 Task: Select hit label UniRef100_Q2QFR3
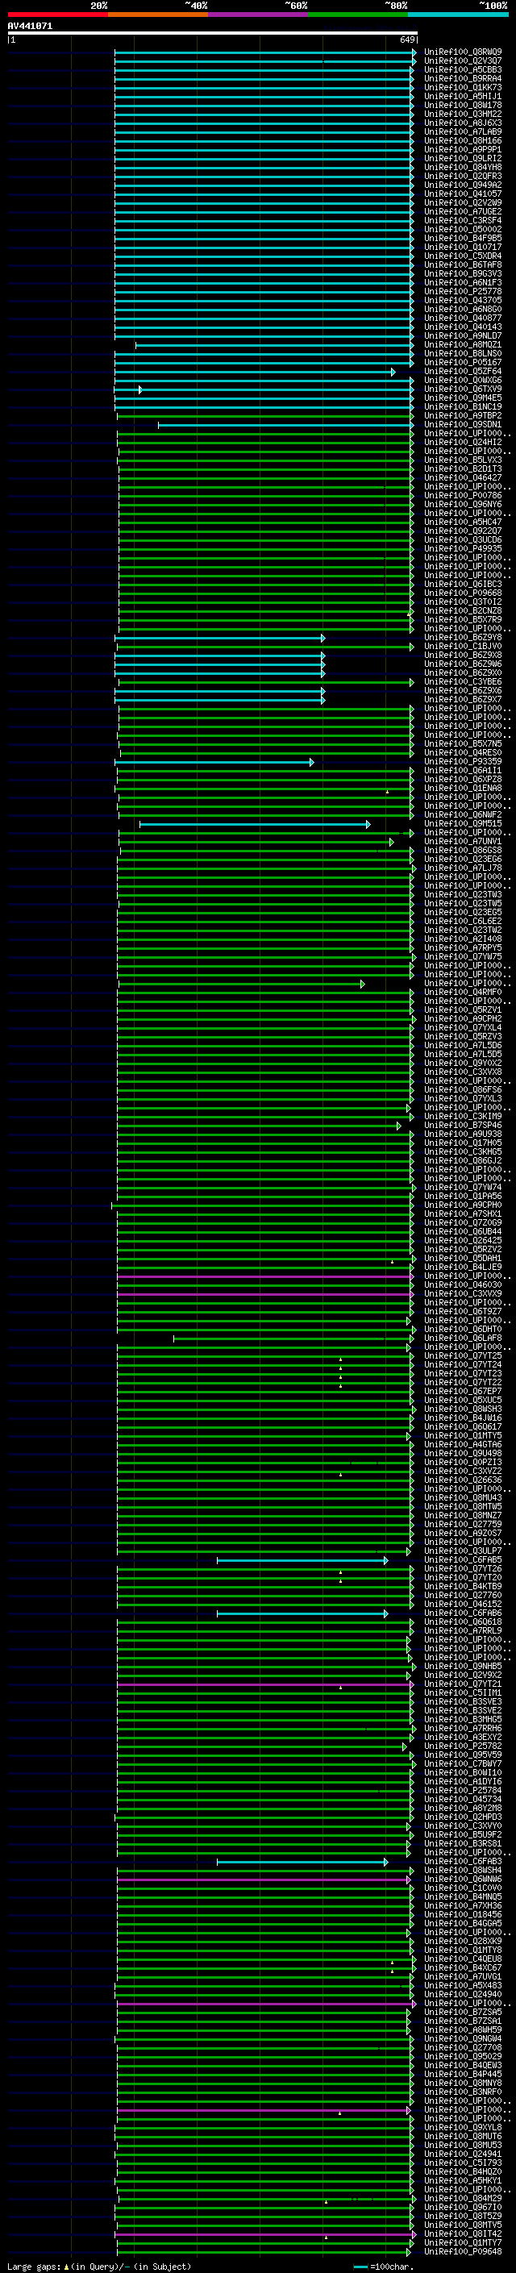pyautogui.click(x=463, y=177)
